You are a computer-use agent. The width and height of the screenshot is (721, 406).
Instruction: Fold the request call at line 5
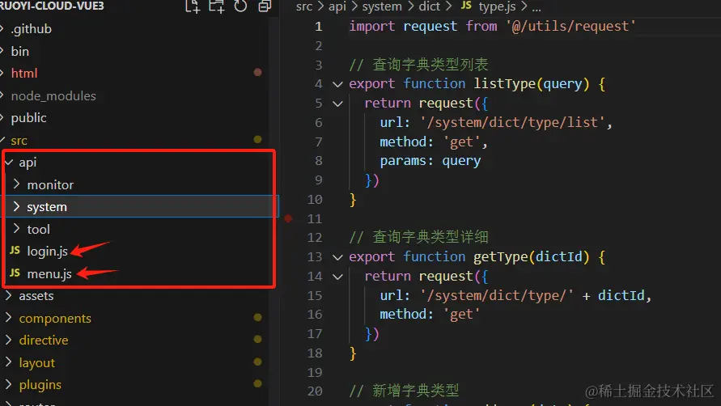(x=337, y=104)
